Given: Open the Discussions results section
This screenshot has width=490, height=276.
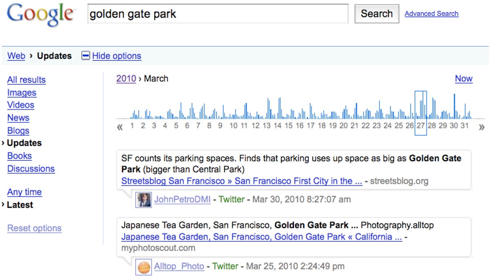Looking at the screenshot, I should [x=31, y=168].
